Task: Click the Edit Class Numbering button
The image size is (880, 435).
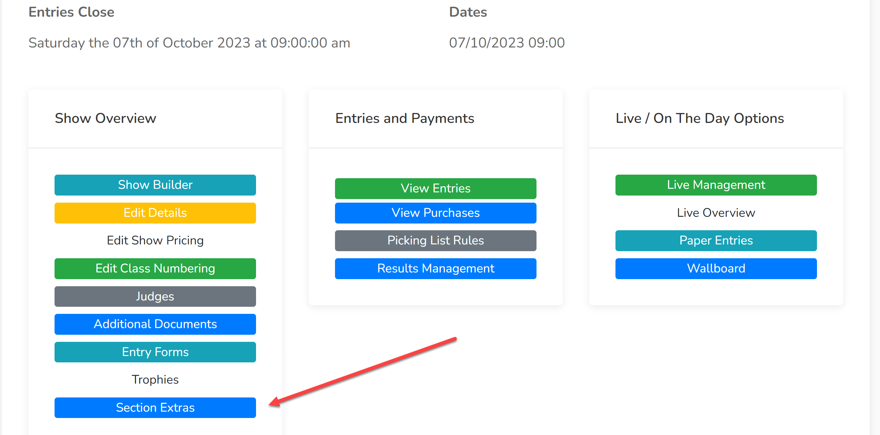Action: (155, 269)
